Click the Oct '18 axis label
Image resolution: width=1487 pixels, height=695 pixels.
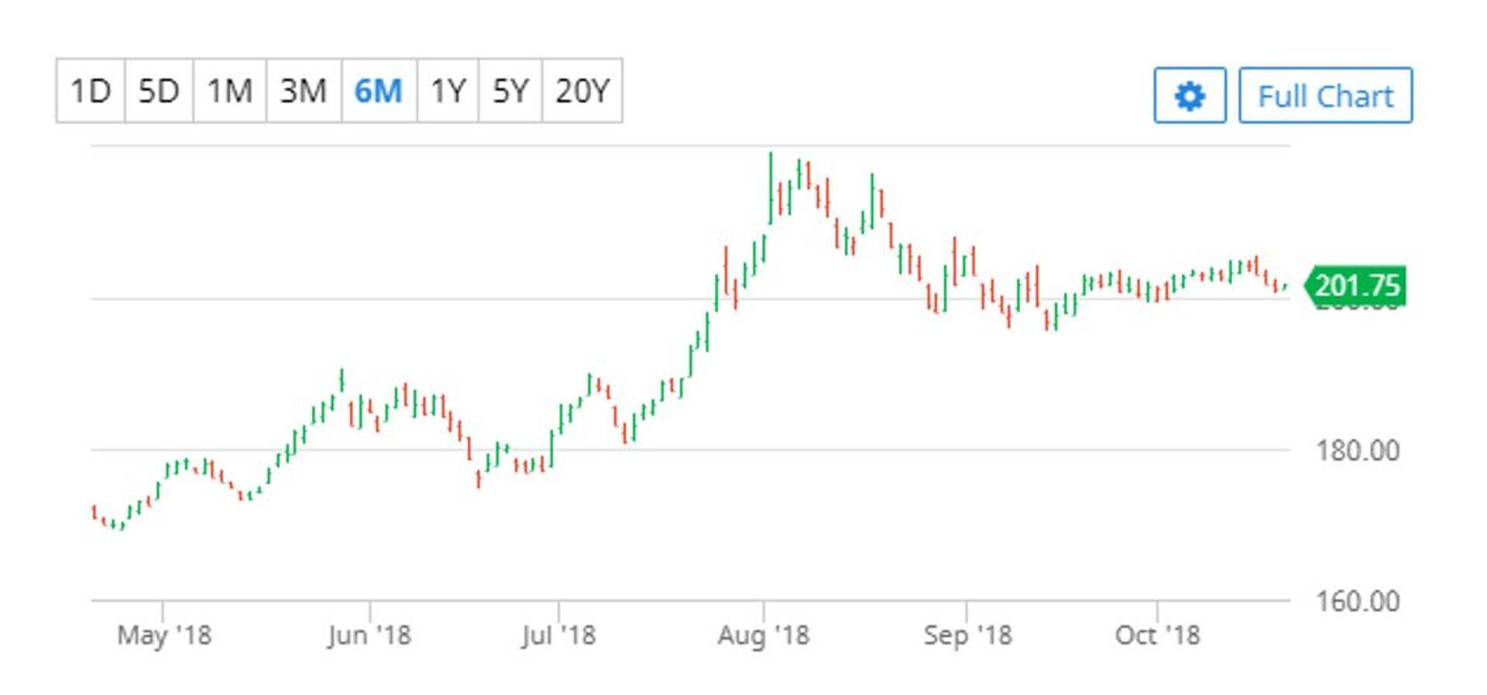[x=1157, y=635]
